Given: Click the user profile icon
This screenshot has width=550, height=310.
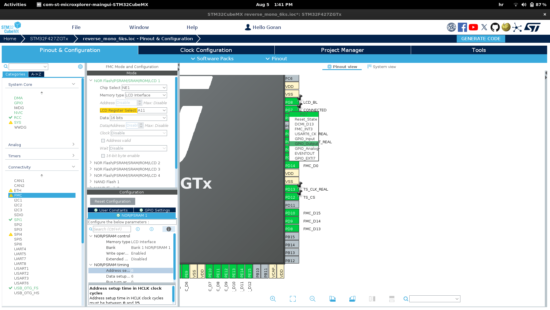Looking at the screenshot, I should [248, 27].
